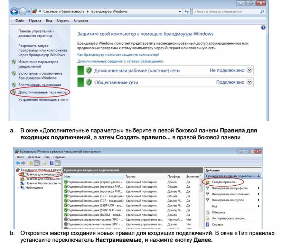Expand the 'Наблюдение' tree node arrow
The image size is (282, 250).
[x=18, y=188]
